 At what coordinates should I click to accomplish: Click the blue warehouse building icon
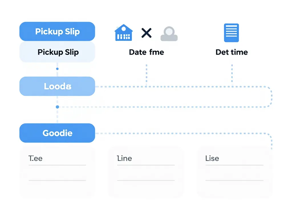123,33
